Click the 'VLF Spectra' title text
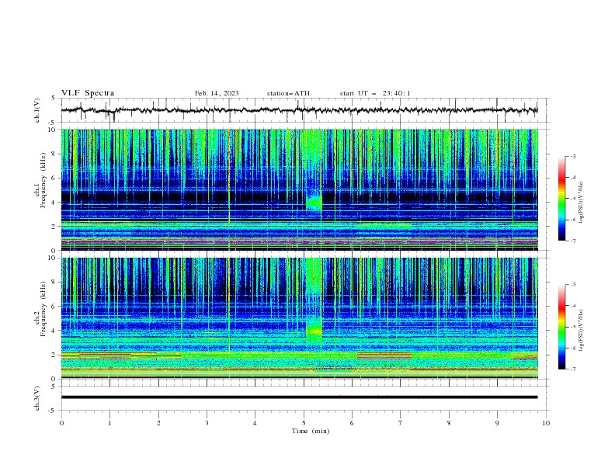 click(x=88, y=93)
